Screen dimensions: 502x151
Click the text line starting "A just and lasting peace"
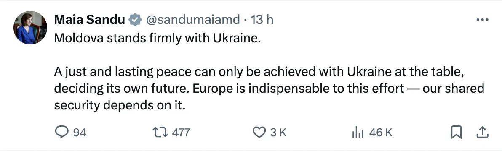(x=259, y=72)
